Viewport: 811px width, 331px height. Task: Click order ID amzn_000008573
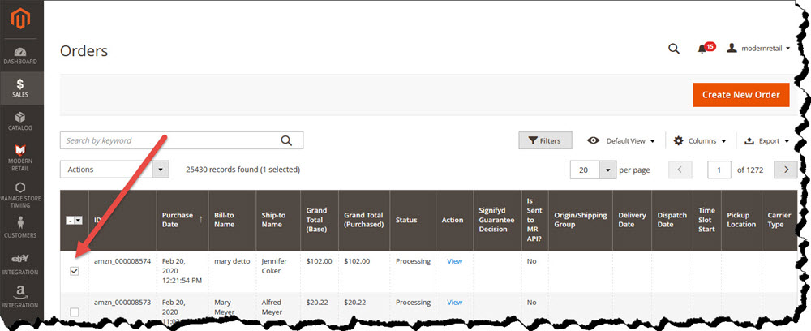point(122,302)
